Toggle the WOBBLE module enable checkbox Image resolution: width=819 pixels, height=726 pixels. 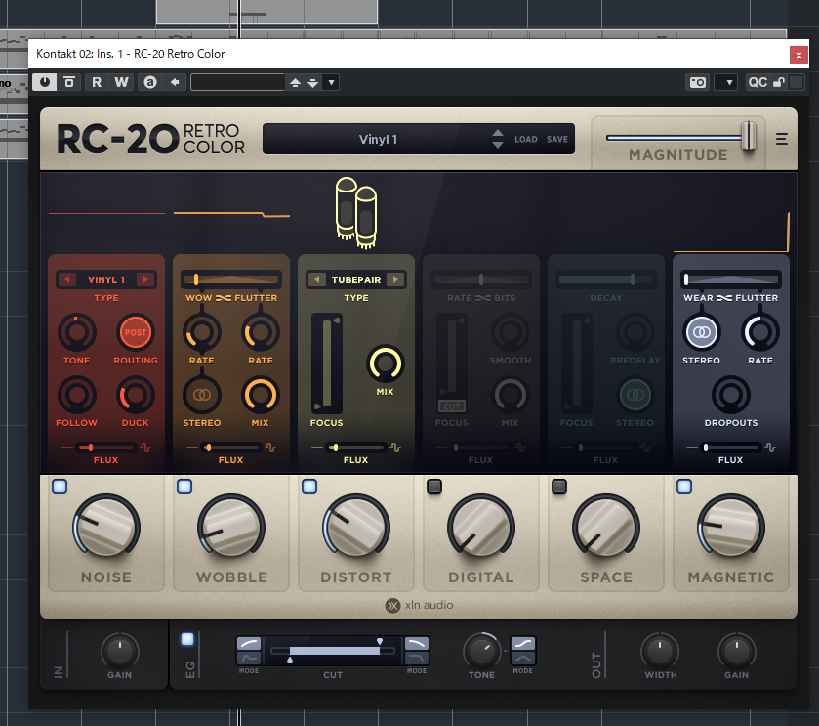(x=184, y=487)
